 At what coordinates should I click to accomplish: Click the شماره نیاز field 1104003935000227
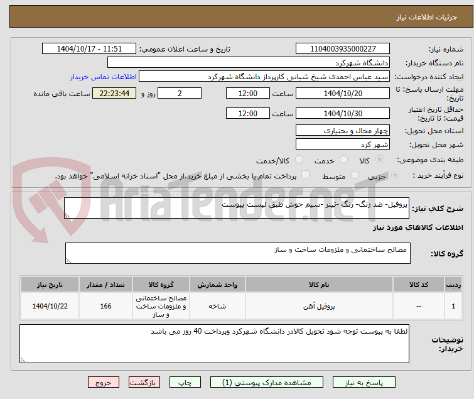click(x=343, y=49)
